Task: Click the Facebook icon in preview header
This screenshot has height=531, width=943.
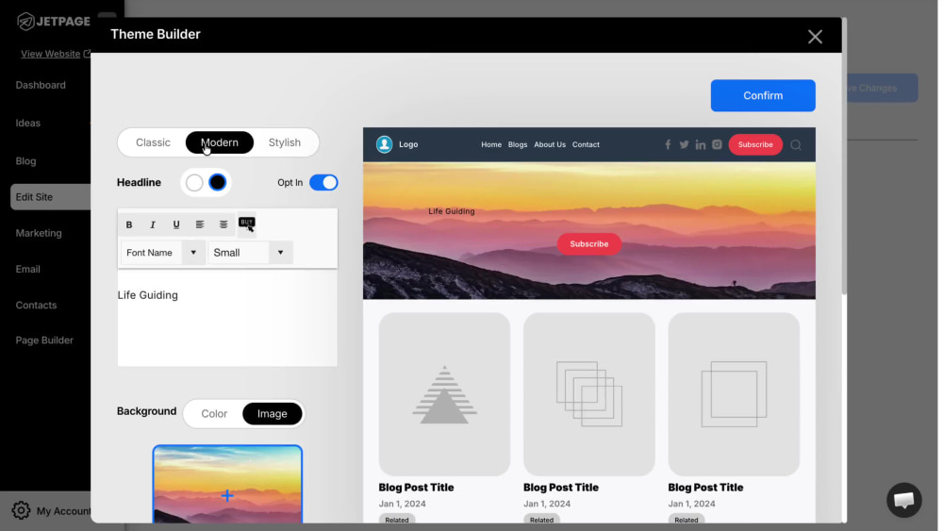Action: tap(668, 144)
